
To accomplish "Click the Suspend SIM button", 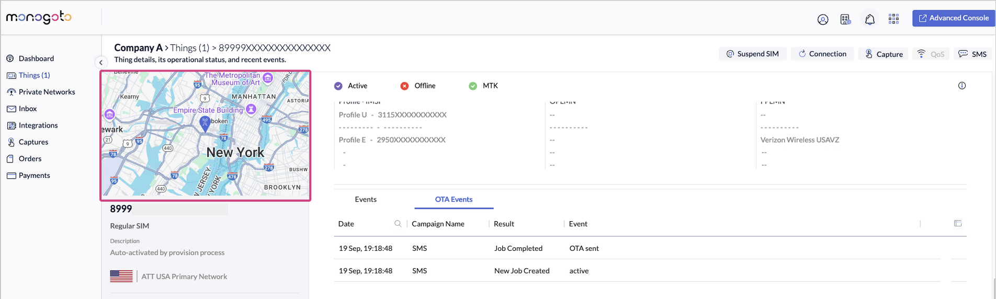I will pos(752,54).
